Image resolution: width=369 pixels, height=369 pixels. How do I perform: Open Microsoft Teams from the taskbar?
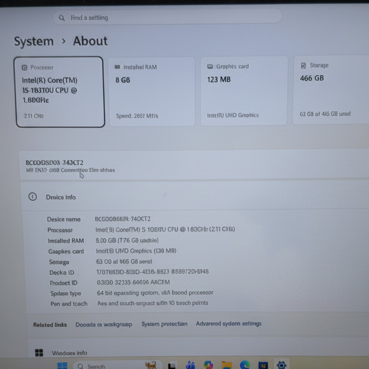coord(190,365)
